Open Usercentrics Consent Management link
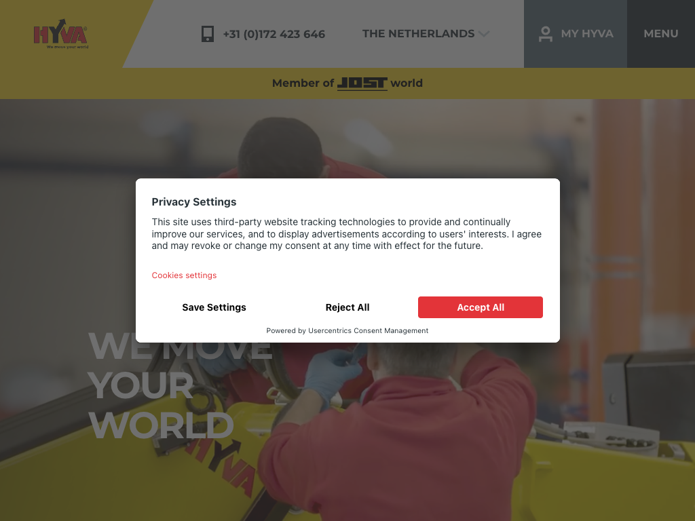The height and width of the screenshot is (521, 695). (x=369, y=330)
